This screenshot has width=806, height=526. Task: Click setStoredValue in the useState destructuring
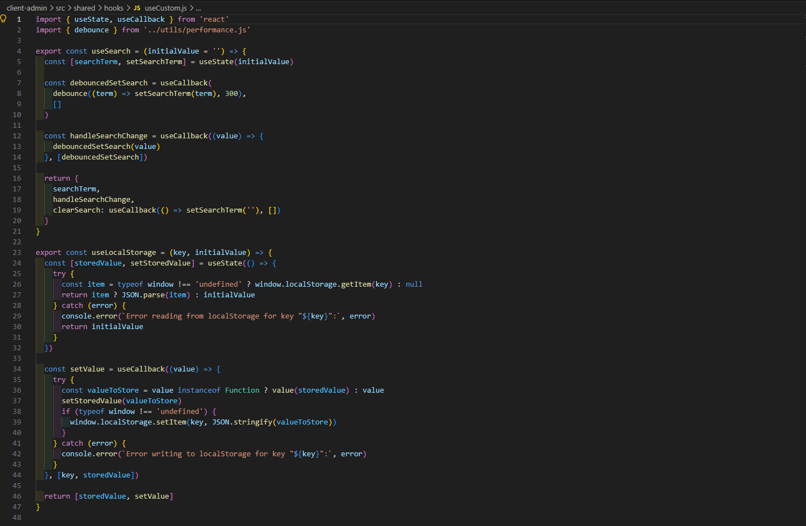point(161,263)
